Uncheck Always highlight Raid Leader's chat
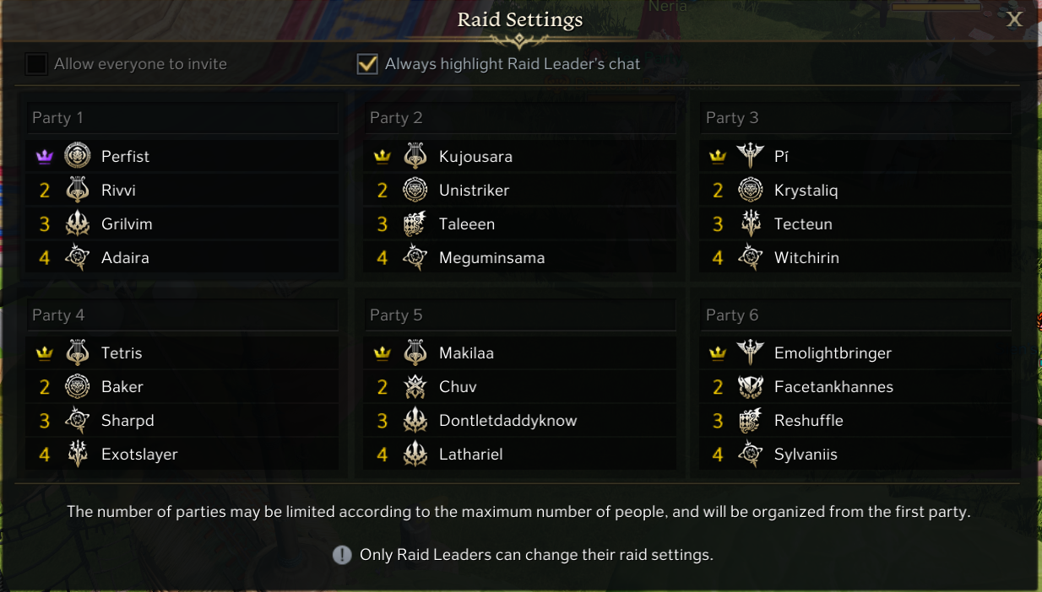This screenshot has height=592, width=1042. click(367, 64)
